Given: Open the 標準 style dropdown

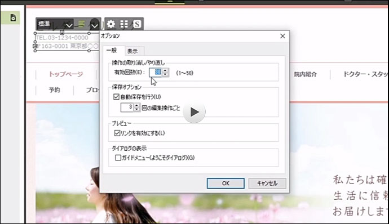Looking at the screenshot, I should pyautogui.click(x=55, y=24).
